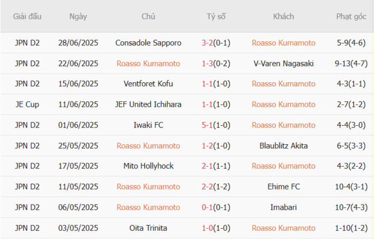Click JEF United Ichihara team link
Image resolution: width=374 pixels, height=239 pixels.
click(148, 105)
